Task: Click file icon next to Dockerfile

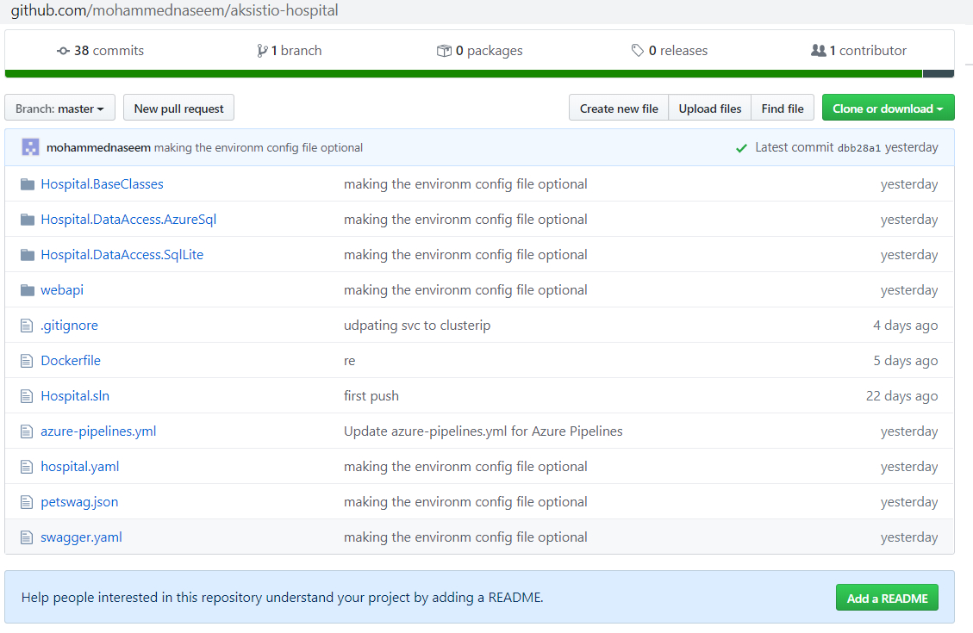Action: click(x=26, y=361)
